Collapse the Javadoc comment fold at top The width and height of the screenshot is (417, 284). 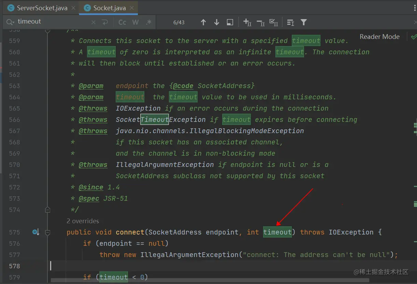[48, 31]
